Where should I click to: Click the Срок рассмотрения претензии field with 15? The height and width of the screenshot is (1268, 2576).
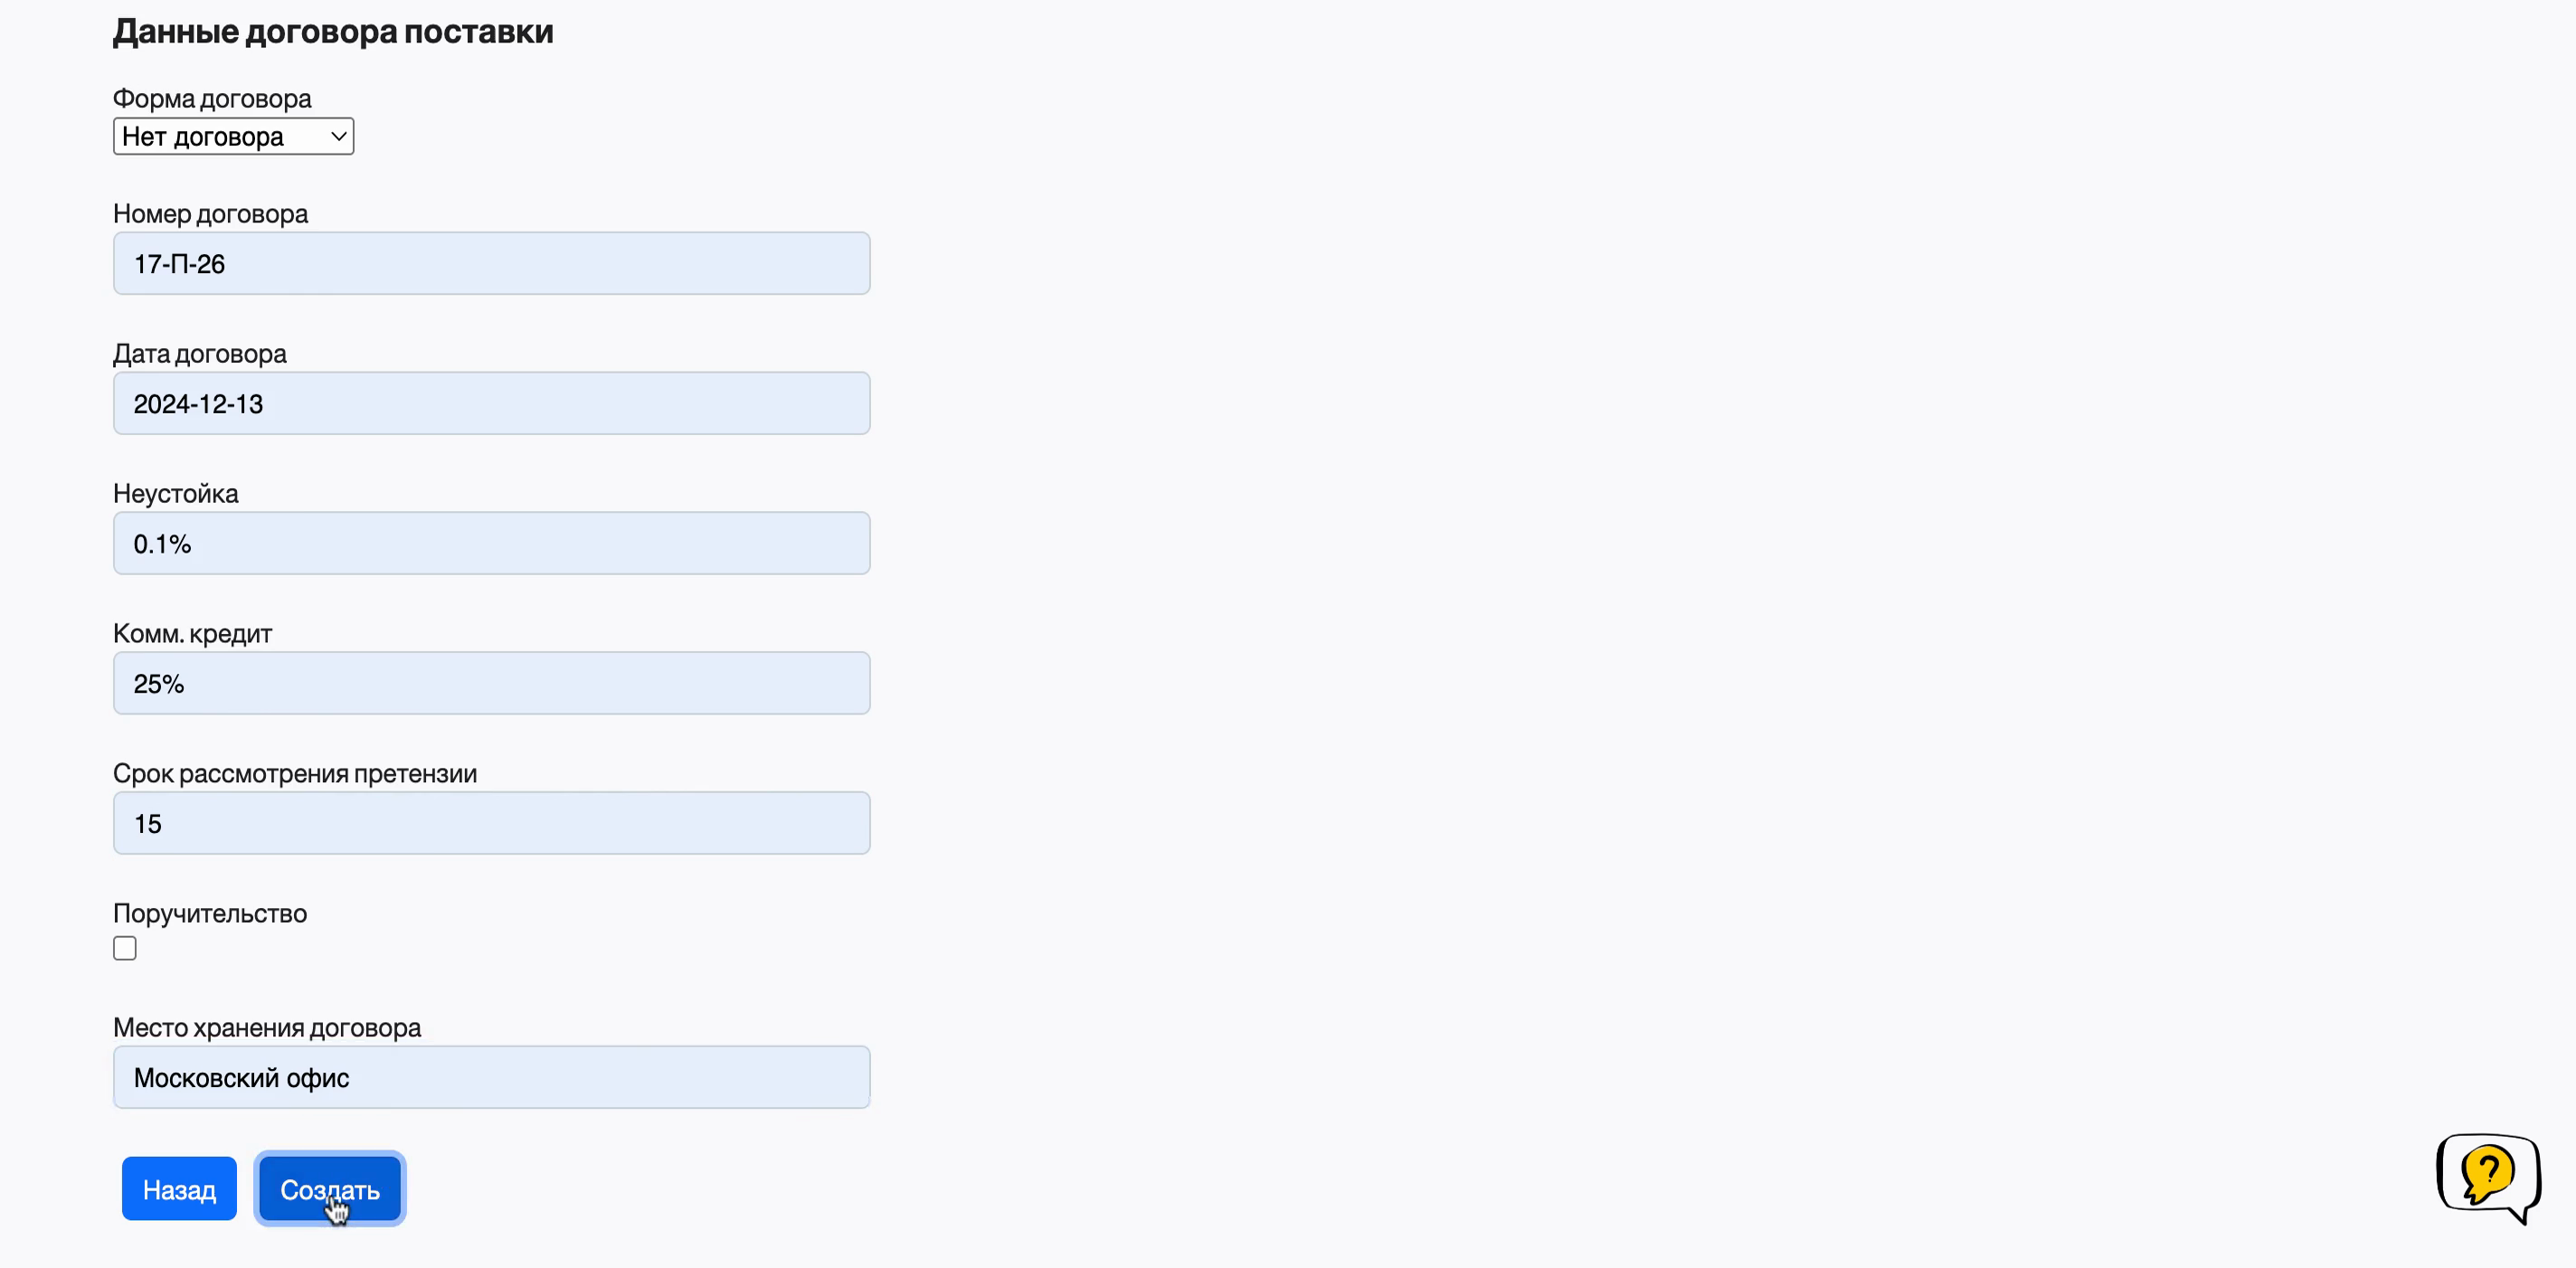click(x=492, y=824)
